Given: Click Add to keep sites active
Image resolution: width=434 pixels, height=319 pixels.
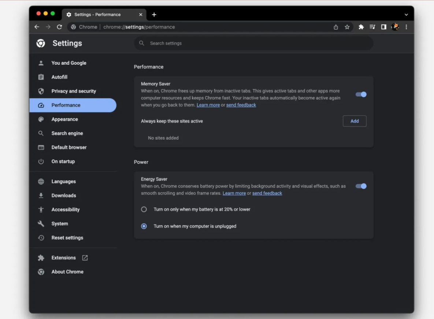Looking at the screenshot, I should (355, 121).
